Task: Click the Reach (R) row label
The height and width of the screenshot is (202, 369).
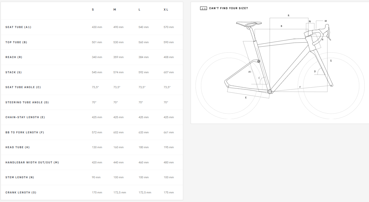Action: 14,57
